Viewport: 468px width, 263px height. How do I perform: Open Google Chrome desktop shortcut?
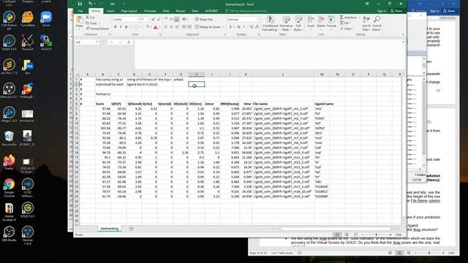pos(9,188)
